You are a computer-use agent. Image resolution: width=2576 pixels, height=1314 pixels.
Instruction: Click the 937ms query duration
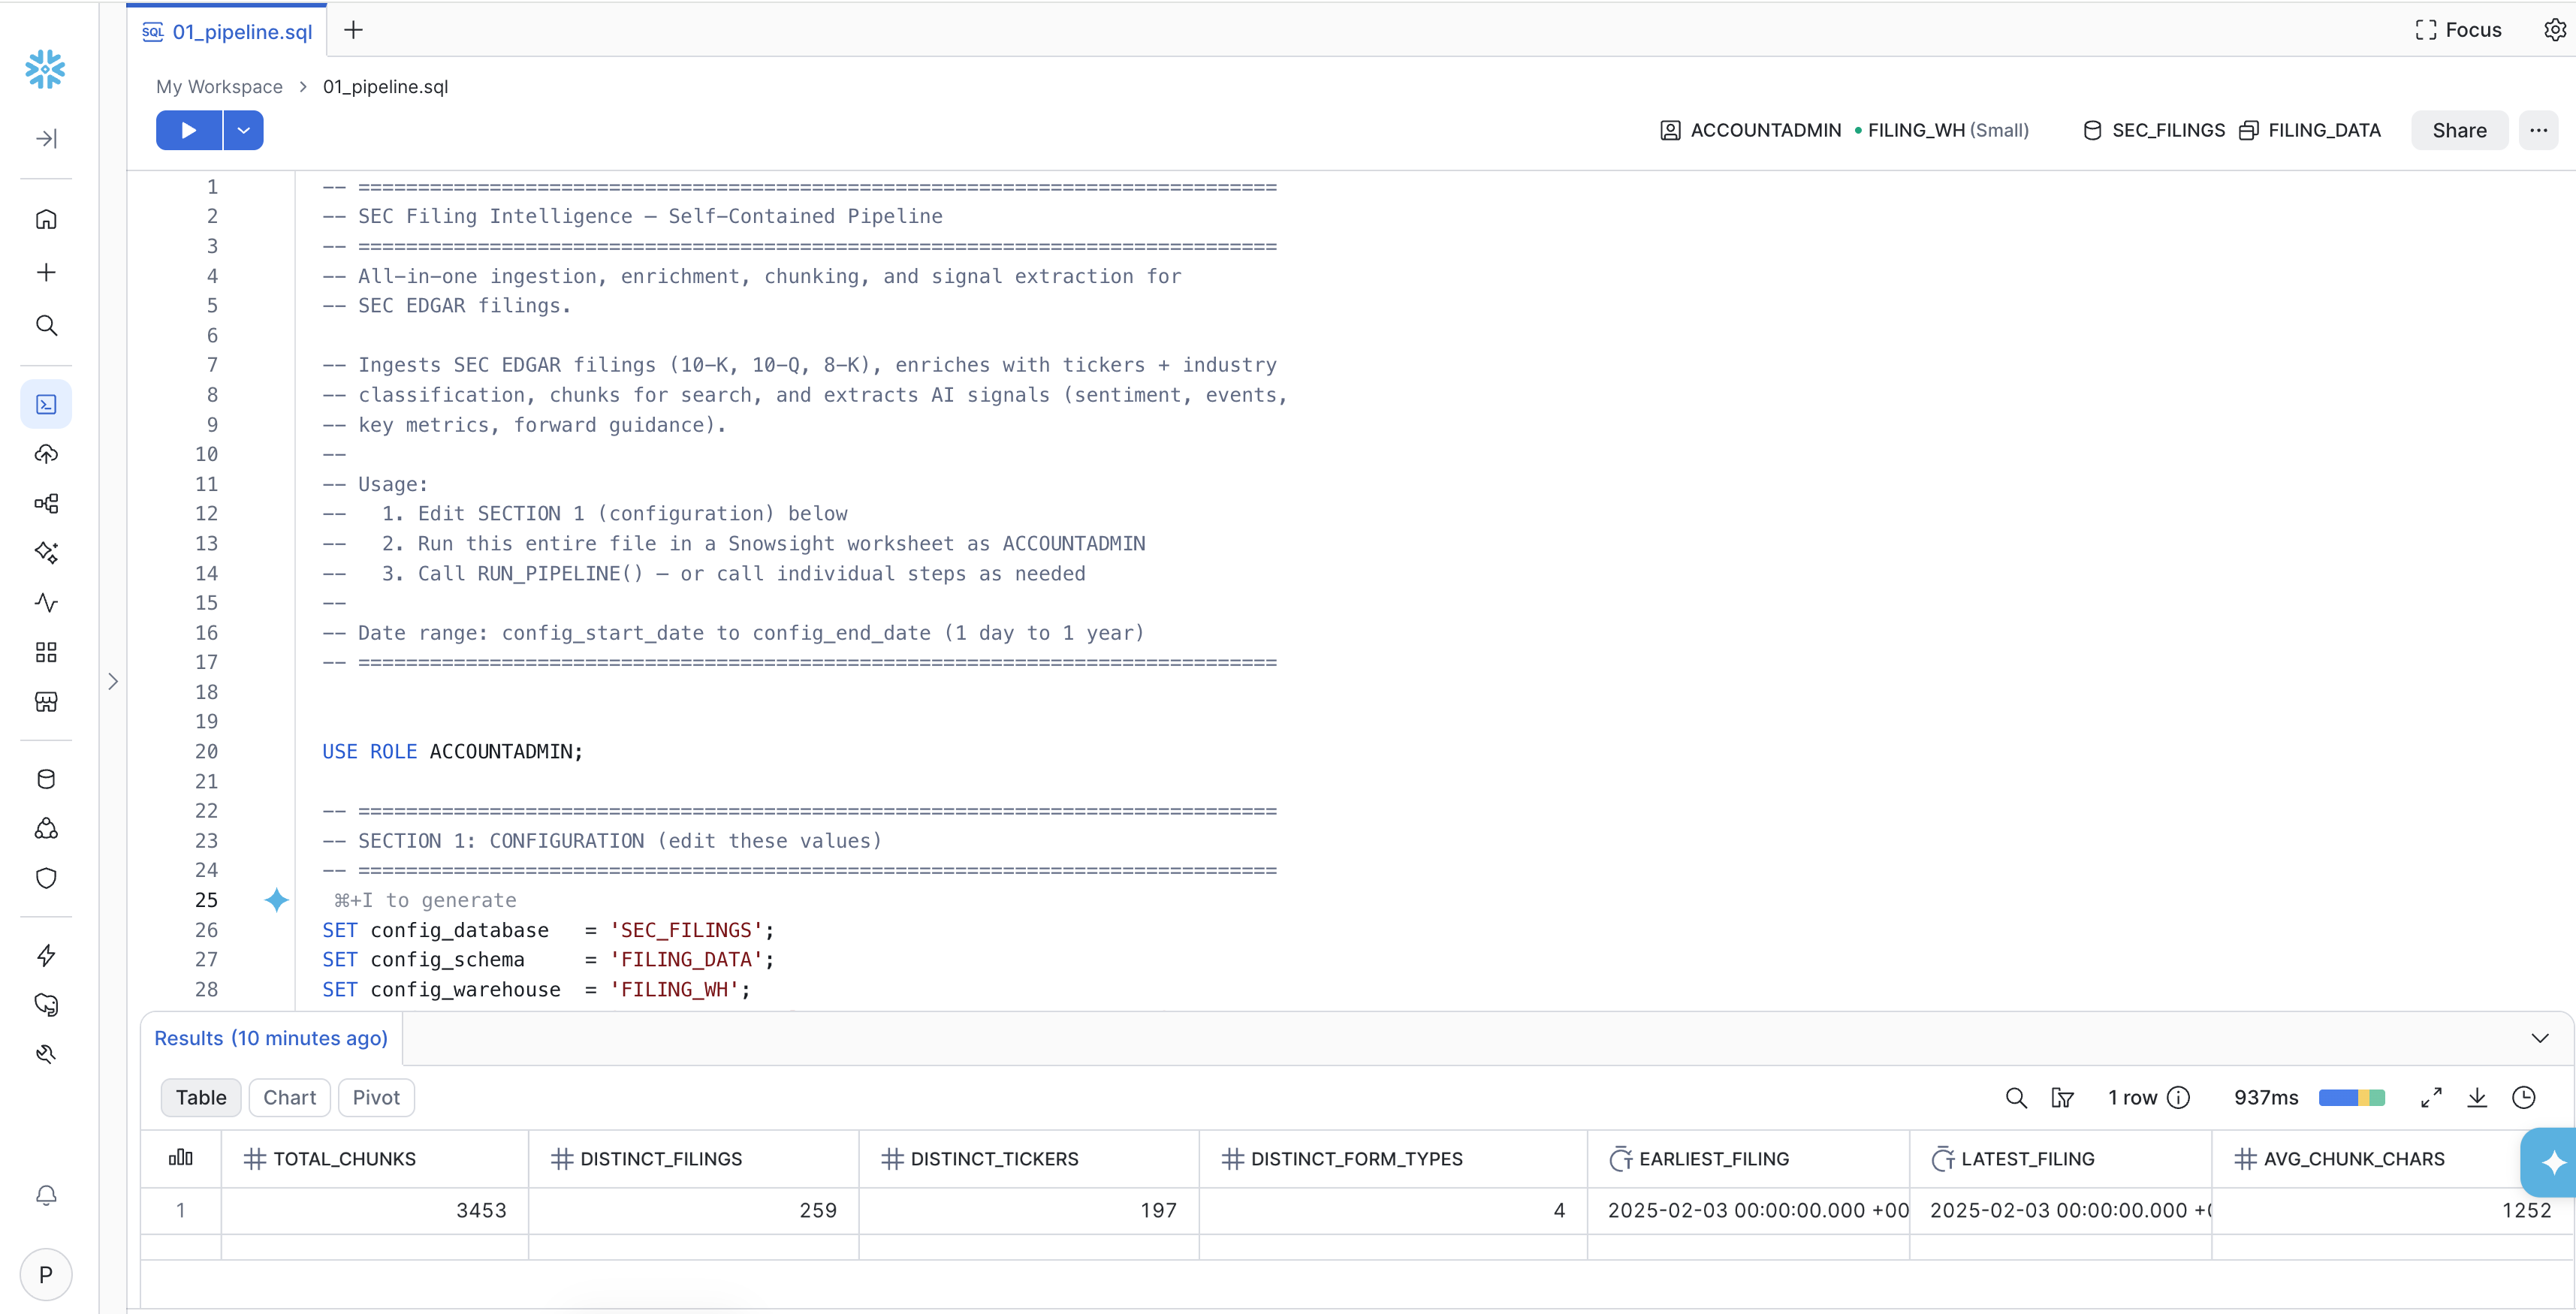2266,1097
